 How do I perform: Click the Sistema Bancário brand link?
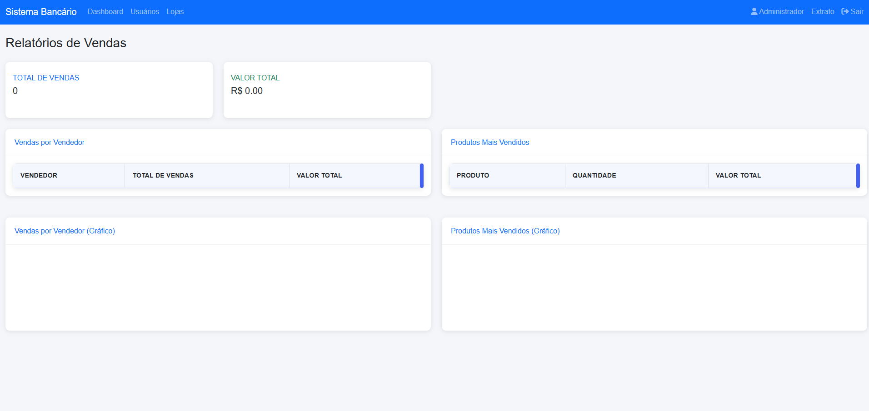pos(41,12)
